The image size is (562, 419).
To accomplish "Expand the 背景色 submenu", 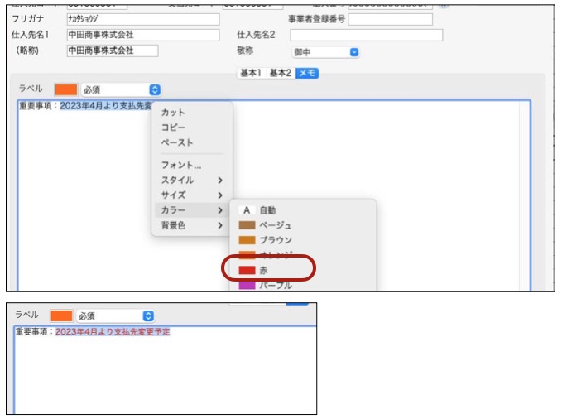I will click(192, 225).
